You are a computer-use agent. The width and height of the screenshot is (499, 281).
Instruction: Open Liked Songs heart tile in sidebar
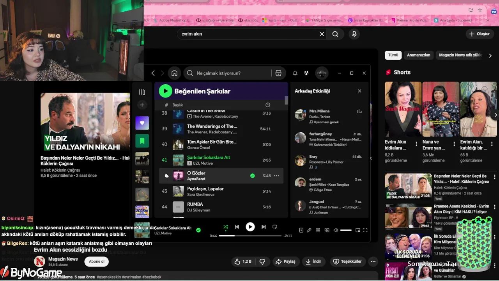coord(142,123)
